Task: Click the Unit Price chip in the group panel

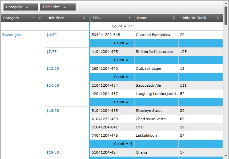Action: pyautogui.click(x=52, y=7)
